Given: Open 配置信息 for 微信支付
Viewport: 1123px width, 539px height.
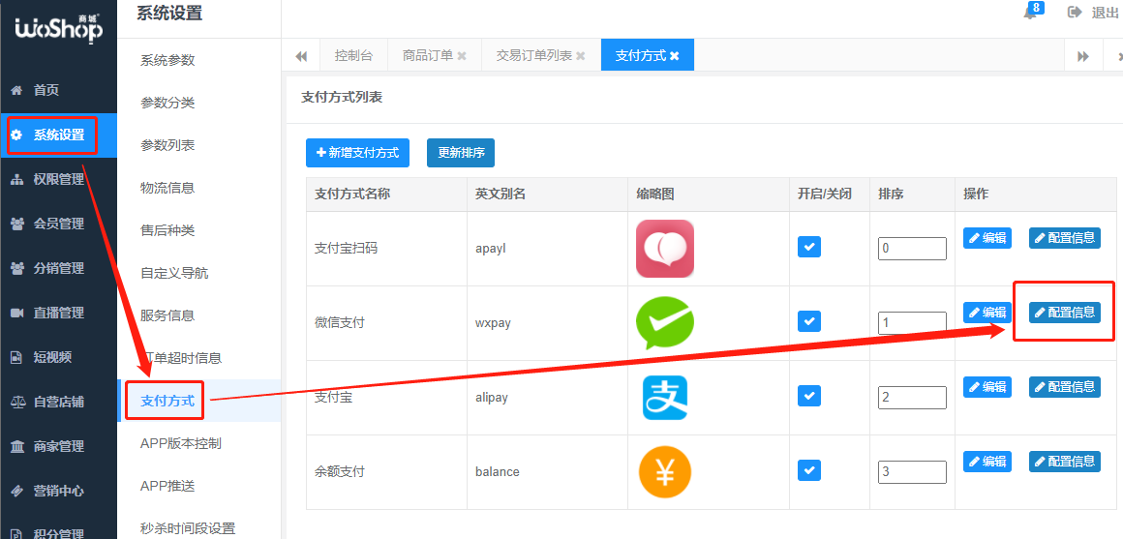Looking at the screenshot, I should coord(1064,313).
